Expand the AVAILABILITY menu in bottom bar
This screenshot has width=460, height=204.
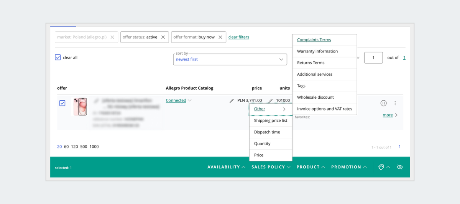pyautogui.click(x=226, y=167)
